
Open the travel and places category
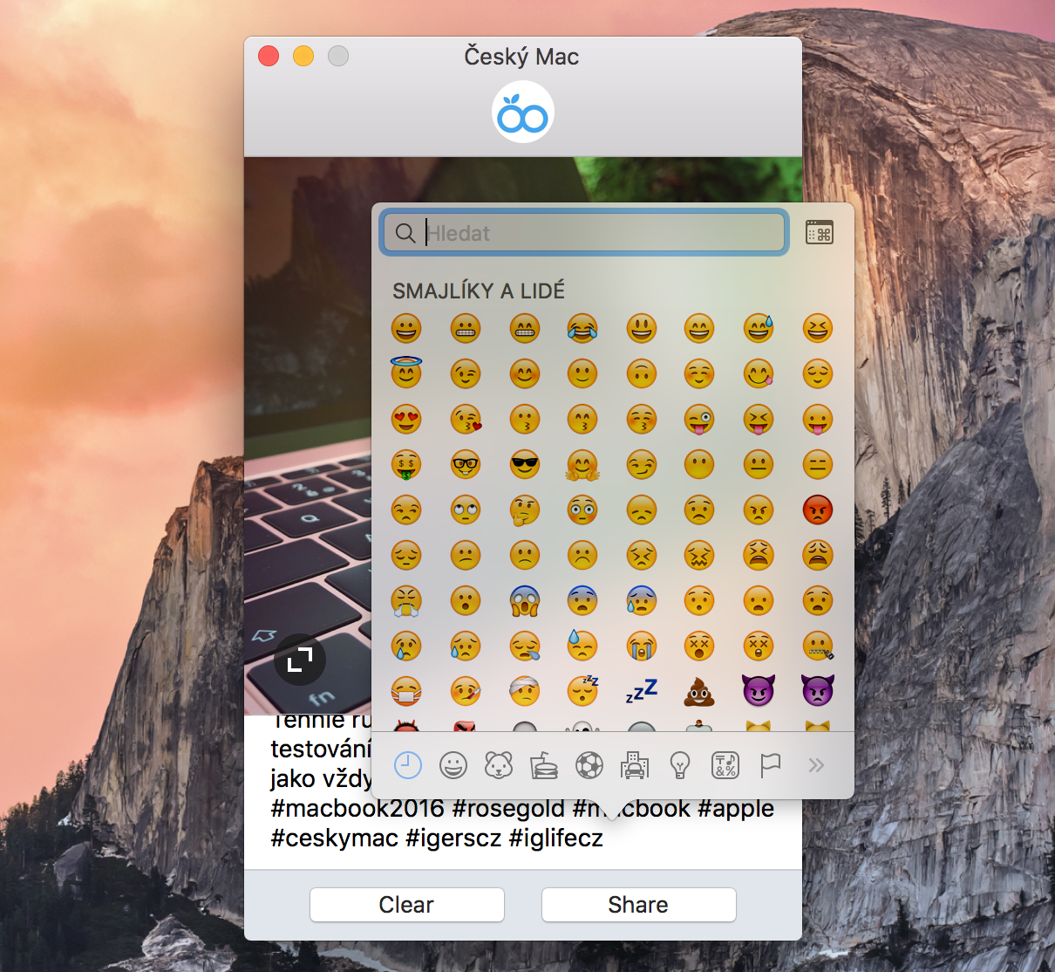point(635,765)
